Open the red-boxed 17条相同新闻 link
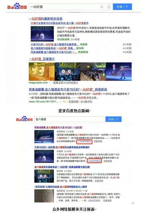The width and height of the screenshot is (141, 213). [x=84, y=141]
